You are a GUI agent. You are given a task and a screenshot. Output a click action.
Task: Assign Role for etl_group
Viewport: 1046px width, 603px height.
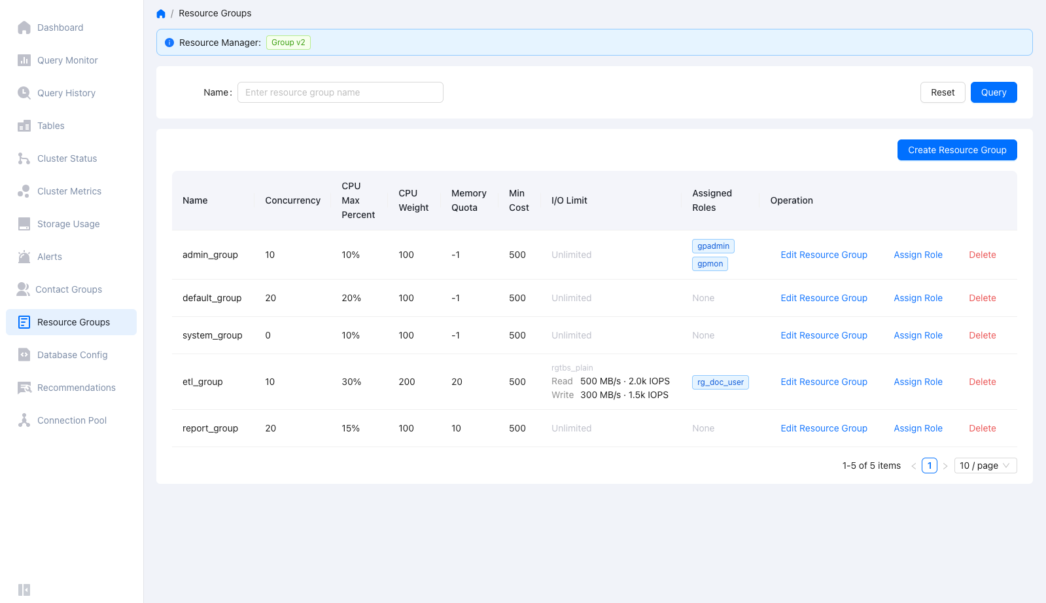click(x=918, y=382)
